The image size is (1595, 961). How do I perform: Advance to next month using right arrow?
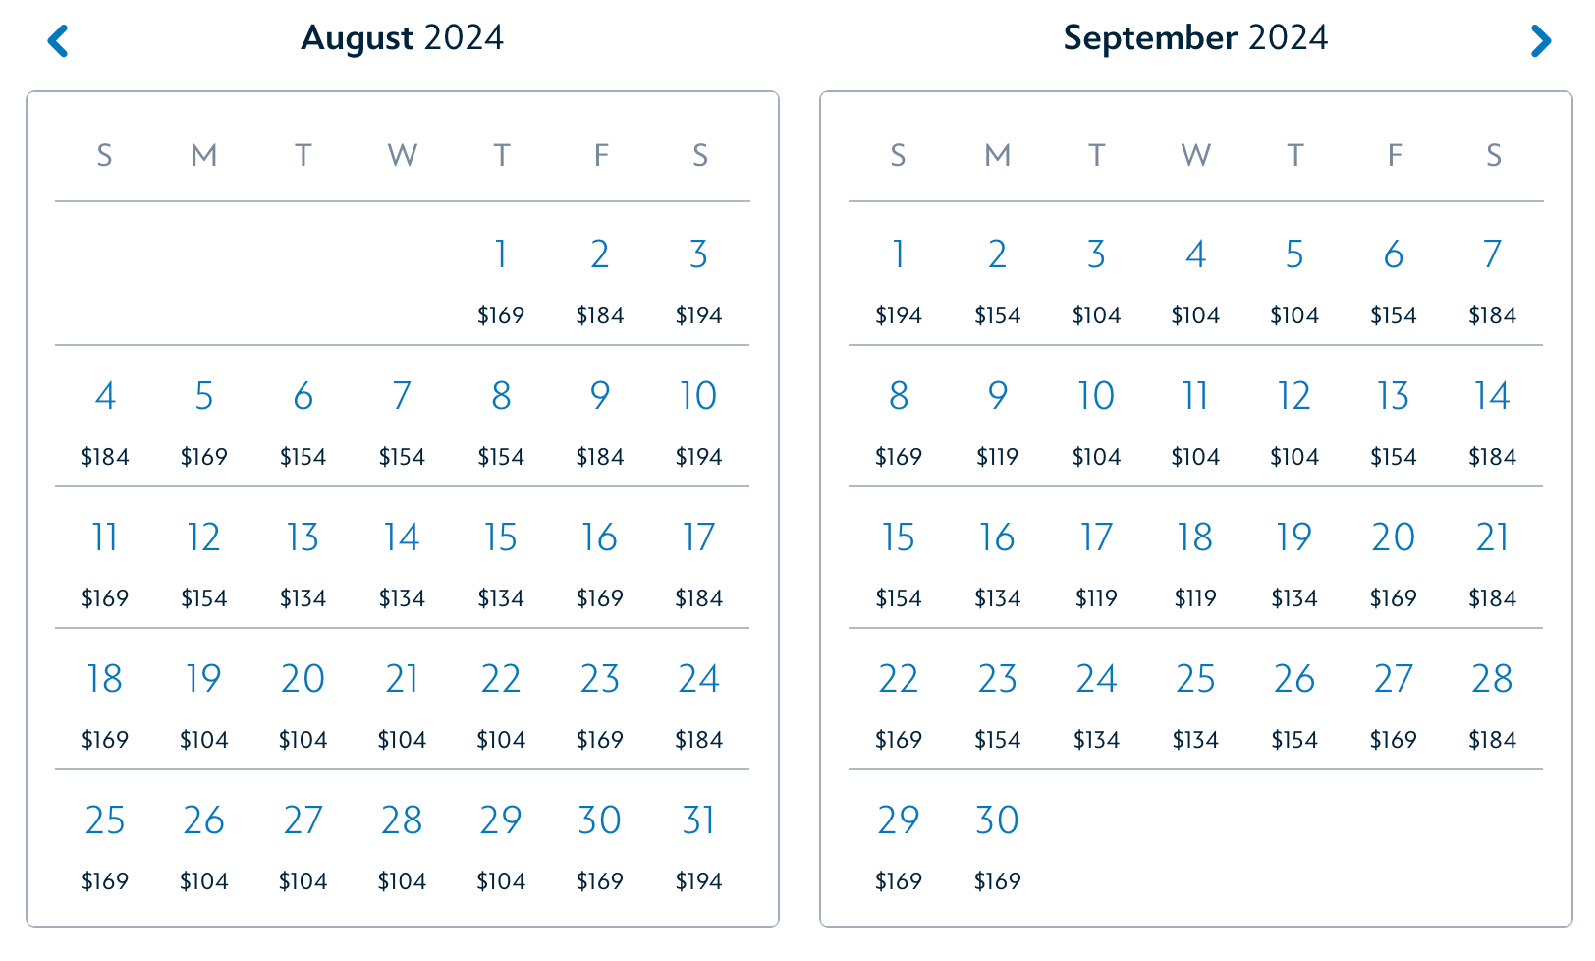1540,41
